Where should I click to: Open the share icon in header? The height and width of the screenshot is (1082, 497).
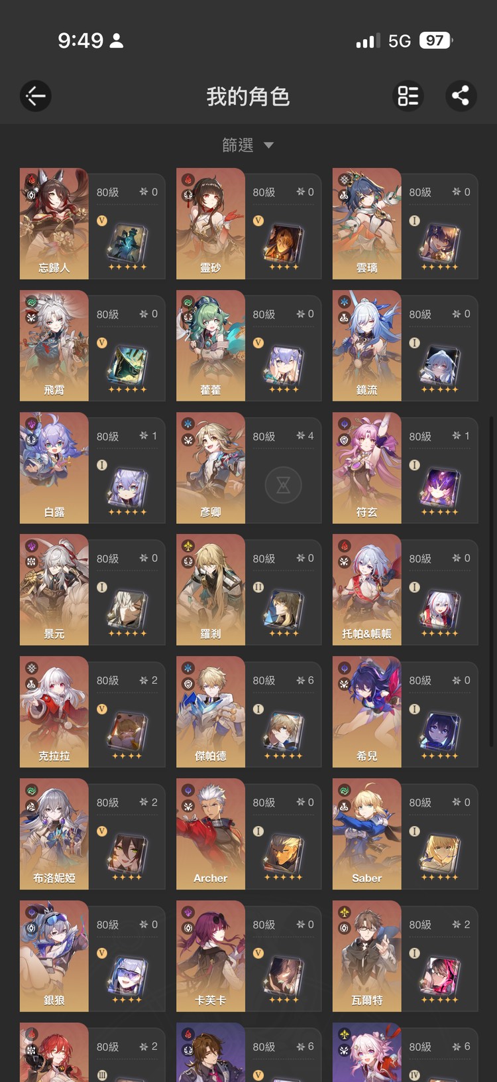point(461,96)
